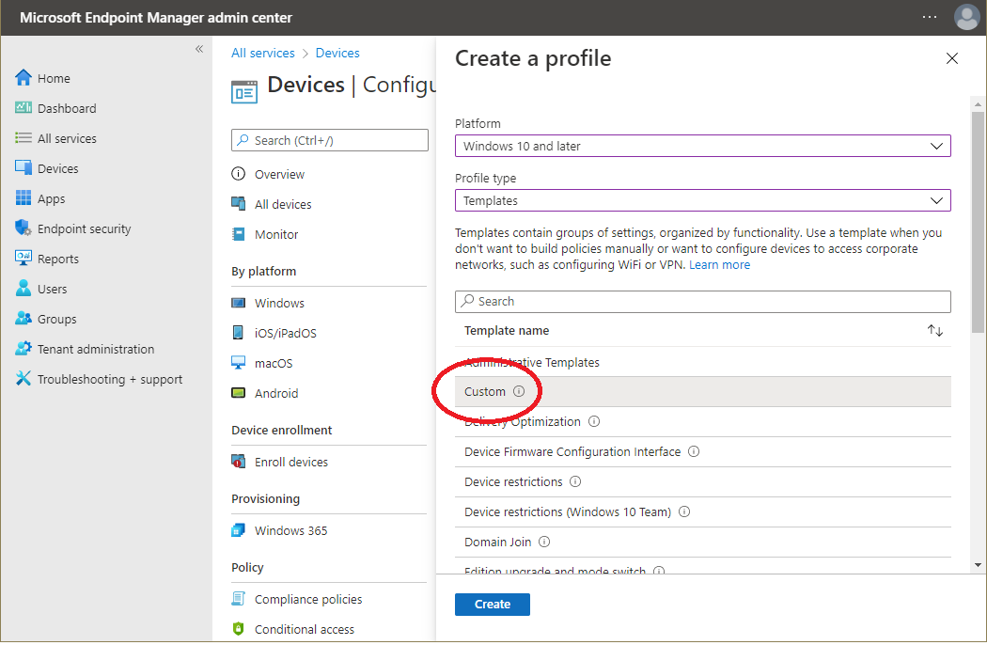Viewport: 987px width, 645px height.
Task: Click the Devices breadcrumb link
Action: [x=337, y=53]
